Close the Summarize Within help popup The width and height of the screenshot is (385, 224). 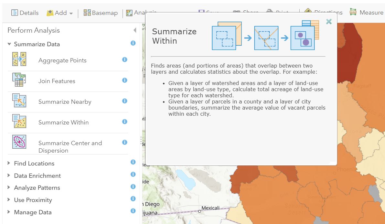(x=329, y=22)
